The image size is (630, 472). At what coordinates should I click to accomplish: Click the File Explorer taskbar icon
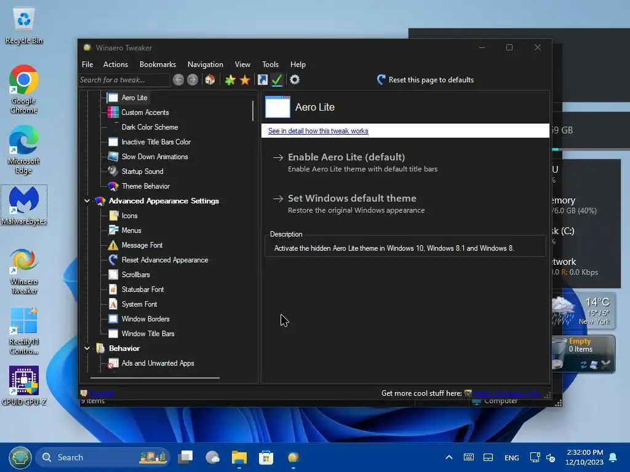(239, 457)
